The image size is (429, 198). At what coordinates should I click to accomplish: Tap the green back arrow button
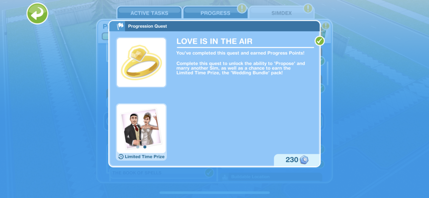(x=37, y=13)
